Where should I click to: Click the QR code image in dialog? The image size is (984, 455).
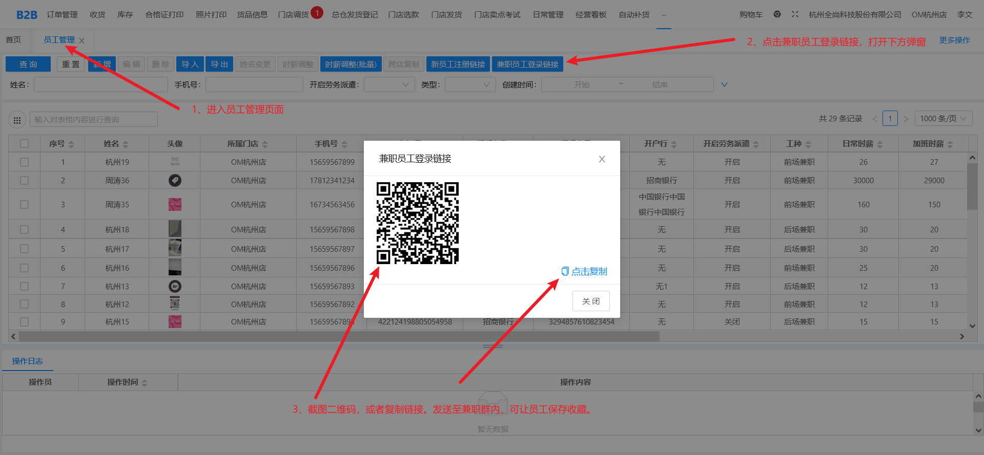pyautogui.click(x=417, y=223)
